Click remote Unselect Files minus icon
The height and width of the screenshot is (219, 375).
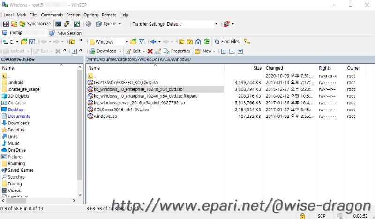tap(232, 51)
